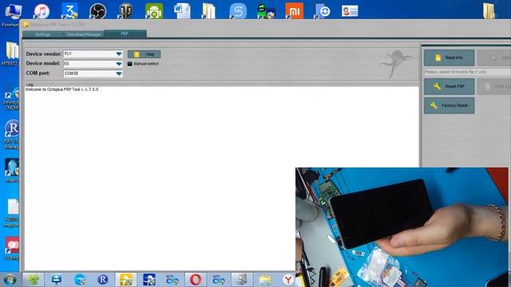
Task: Open the Word document desktop icon
Action: pos(182,11)
